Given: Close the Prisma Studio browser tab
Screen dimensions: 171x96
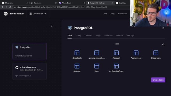Looking at the screenshot, I should coord(84,3).
